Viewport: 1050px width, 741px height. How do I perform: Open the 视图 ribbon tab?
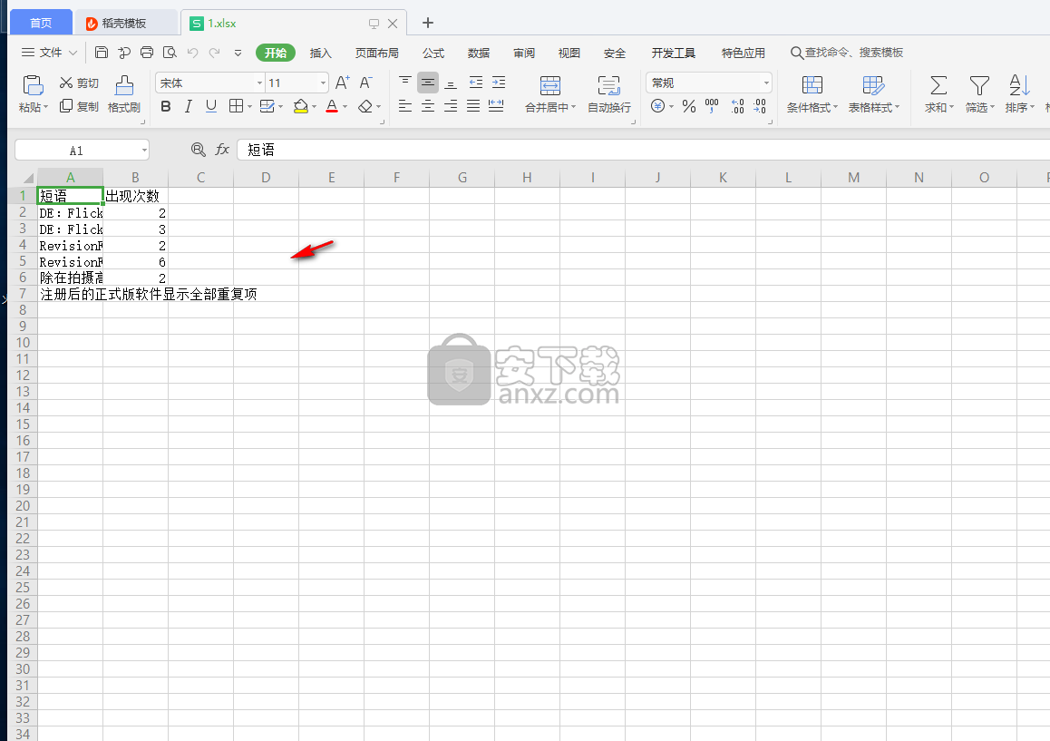coord(569,53)
